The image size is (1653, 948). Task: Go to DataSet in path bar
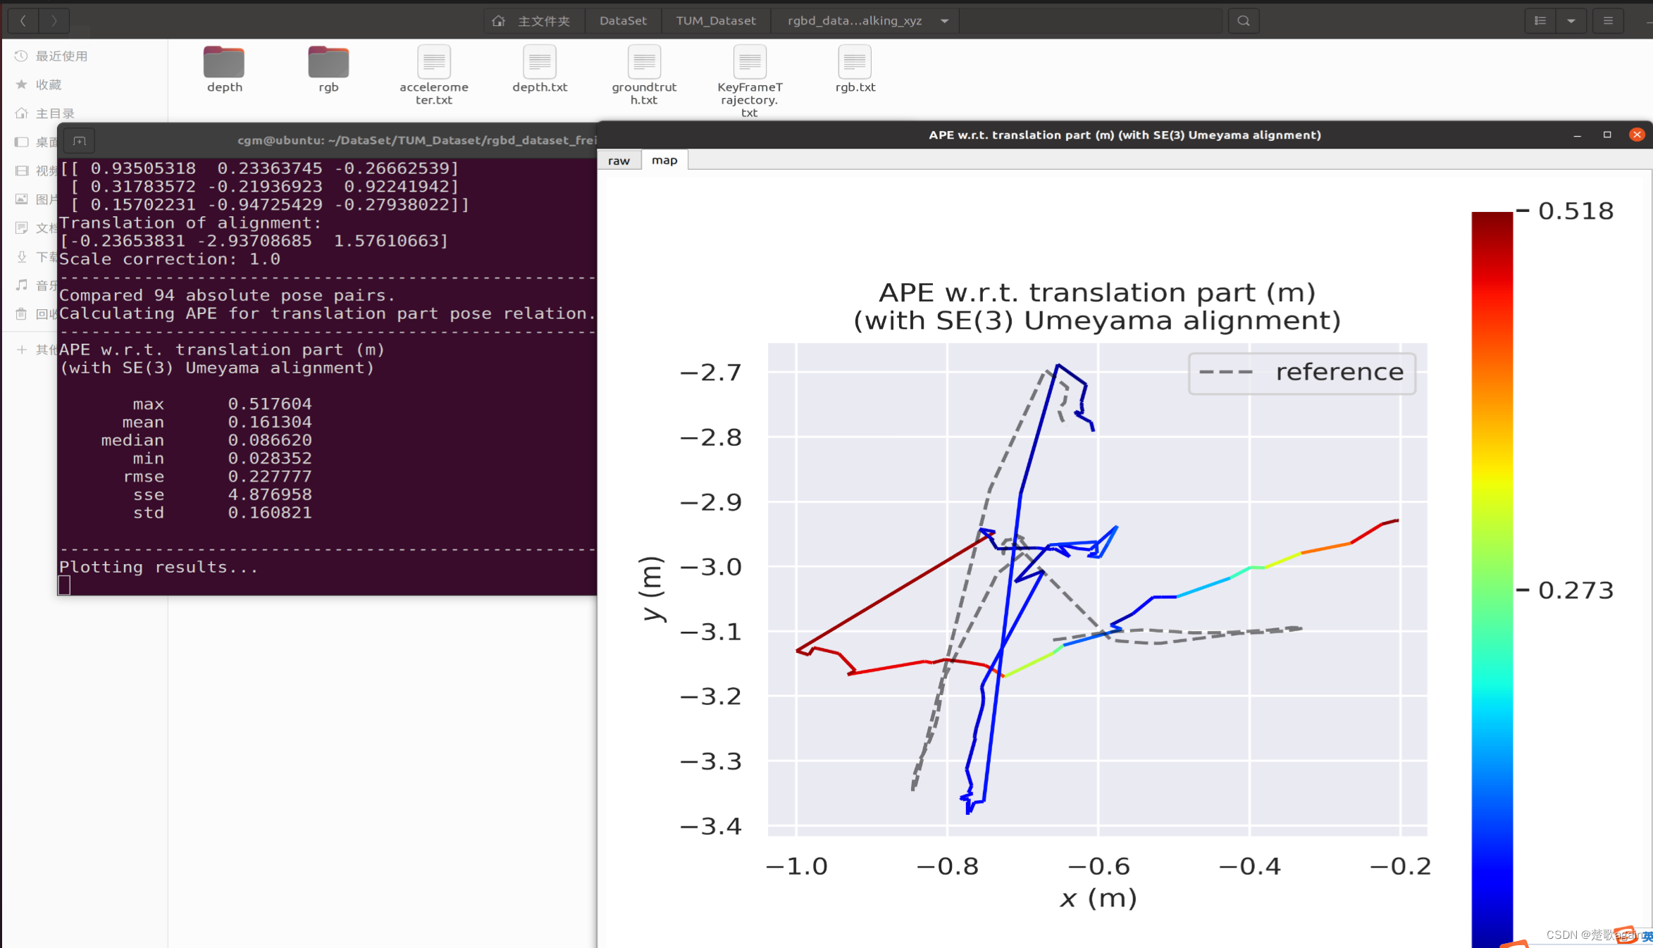click(x=623, y=21)
